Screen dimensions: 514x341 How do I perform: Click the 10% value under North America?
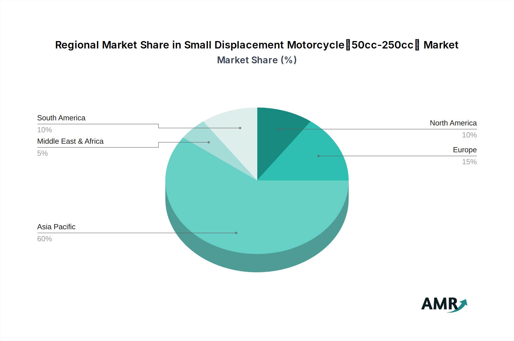(469, 135)
